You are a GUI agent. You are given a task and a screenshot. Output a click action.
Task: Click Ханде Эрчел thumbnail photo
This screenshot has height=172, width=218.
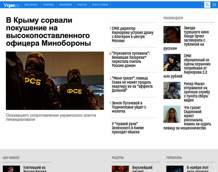(172, 35)
